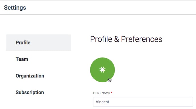Select Team in the settings sidebar
This screenshot has height=109, width=196.
click(22, 59)
